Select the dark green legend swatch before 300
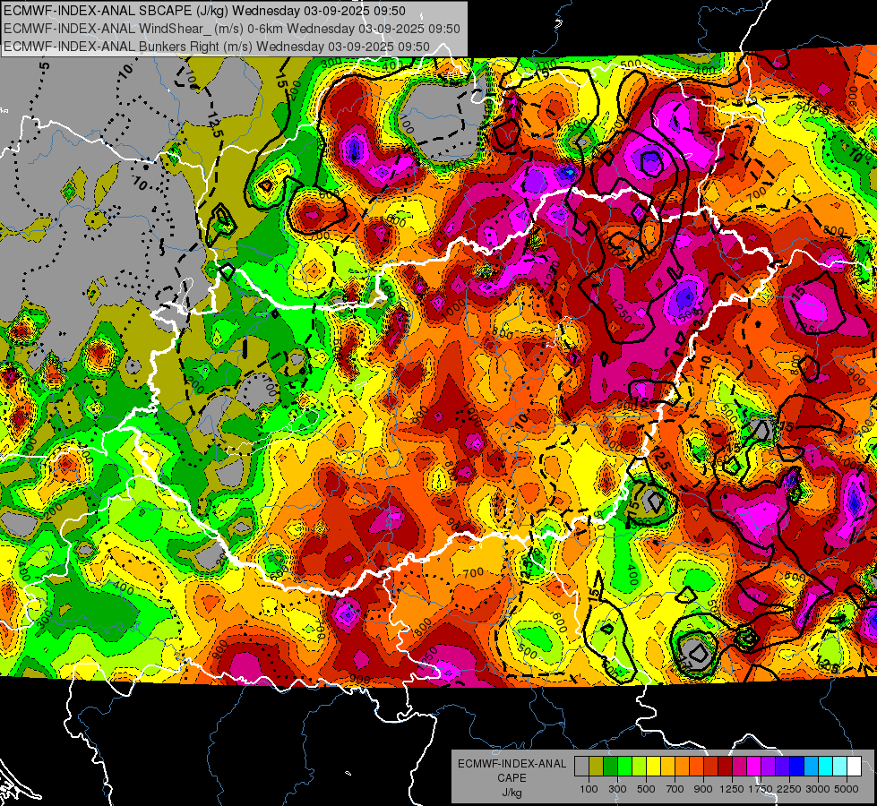877x806 pixels. point(610,767)
